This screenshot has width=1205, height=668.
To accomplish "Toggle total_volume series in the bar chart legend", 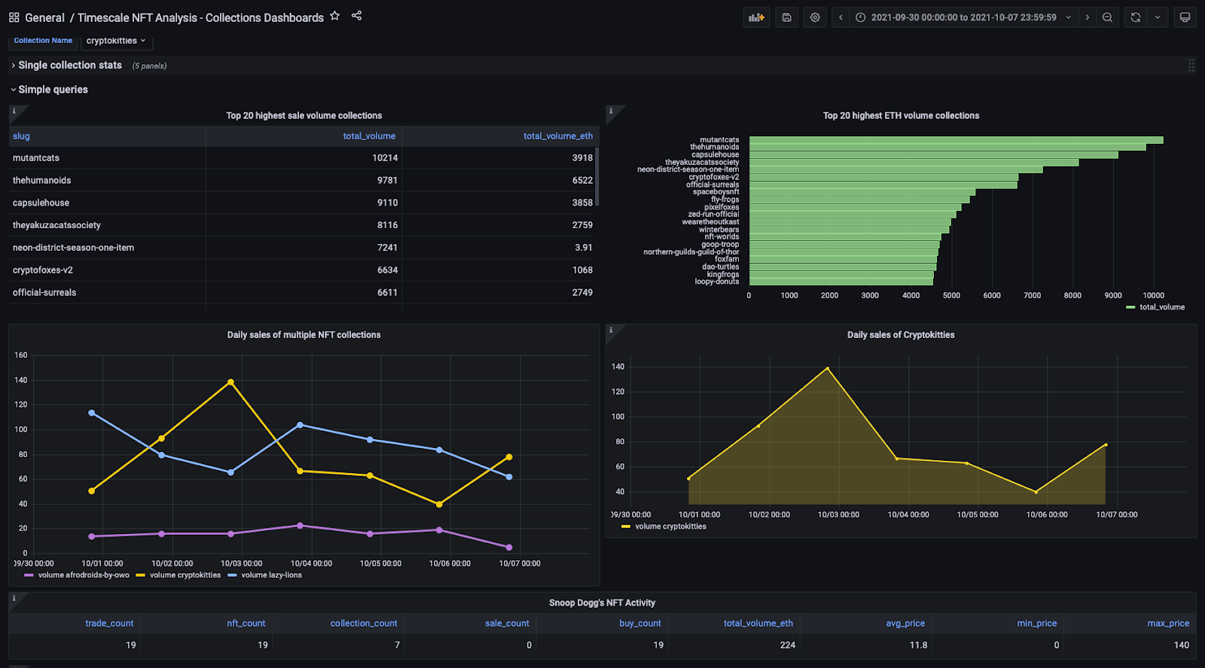I will coord(1161,307).
